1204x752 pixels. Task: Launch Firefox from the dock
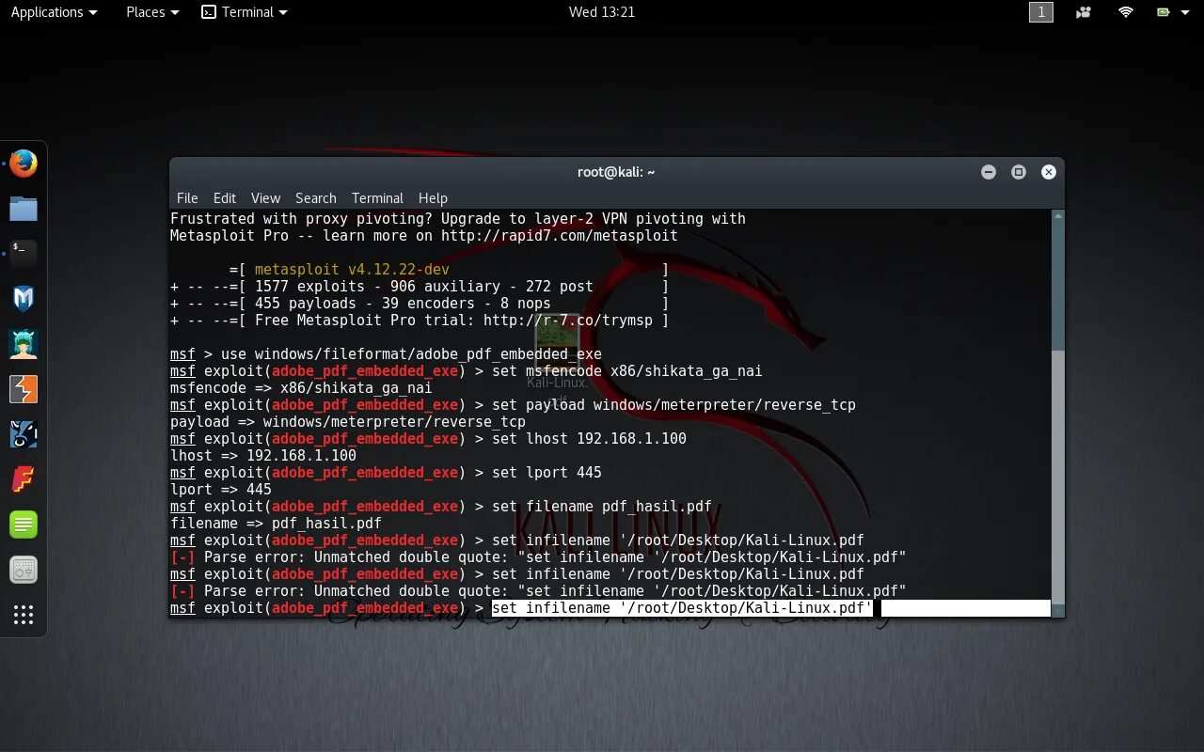click(x=24, y=164)
